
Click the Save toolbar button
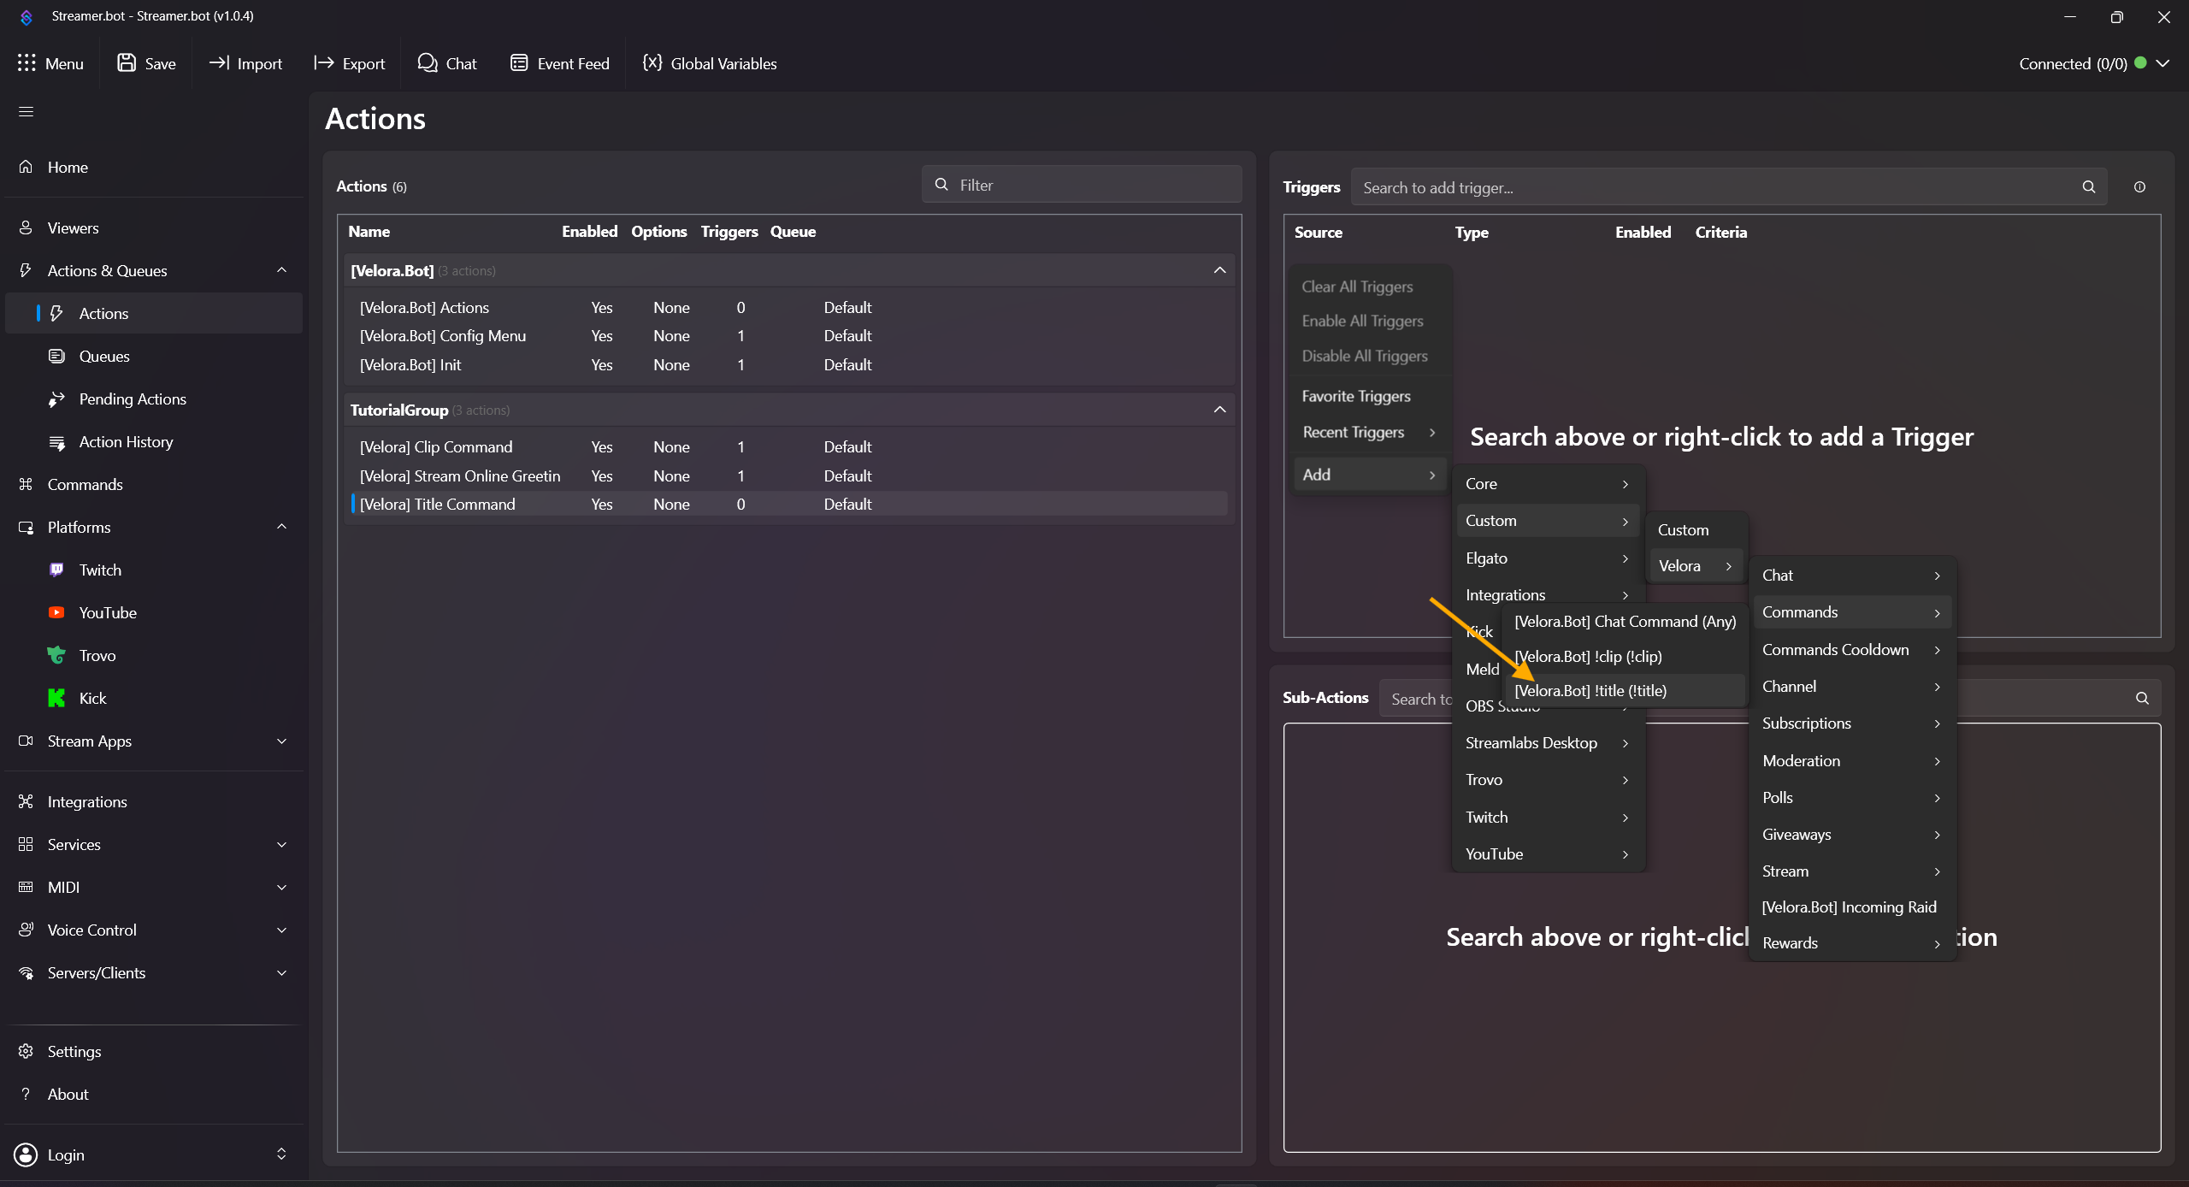[x=147, y=63]
